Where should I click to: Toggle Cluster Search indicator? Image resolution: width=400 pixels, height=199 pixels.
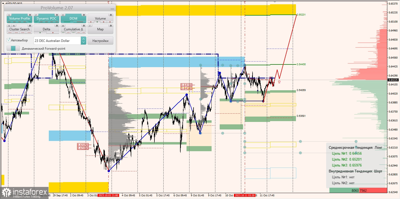[19, 29]
